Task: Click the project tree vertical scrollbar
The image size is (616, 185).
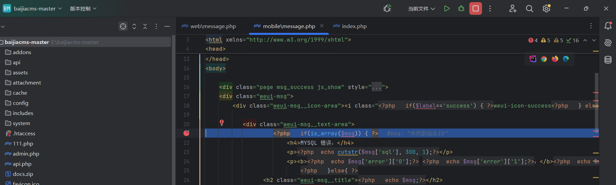Action: (174, 110)
